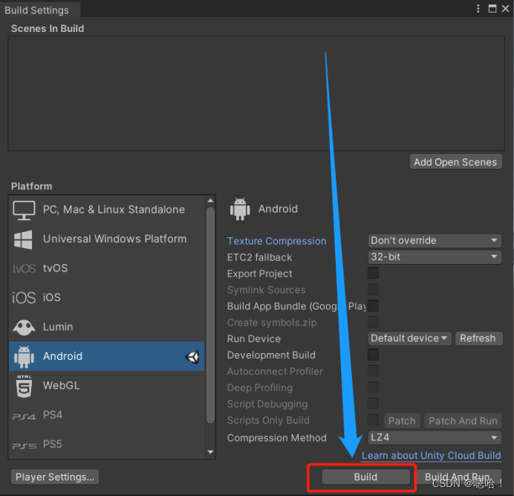The height and width of the screenshot is (496, 514).
Task: Click the Refresh devices button
Action: tap(478, 338)
